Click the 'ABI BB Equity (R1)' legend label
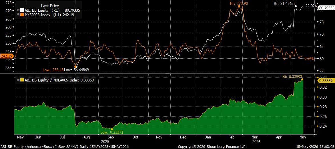This screenshot has width=335, height=149. [x=42, y=10]
